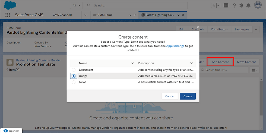Open the Channels button
This screenshot has width=266, height=133.
[x=198, y=29]
